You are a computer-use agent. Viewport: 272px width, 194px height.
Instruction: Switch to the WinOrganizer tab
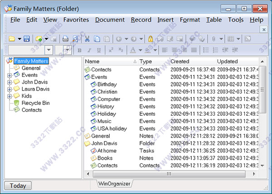[x=113, y=183]
